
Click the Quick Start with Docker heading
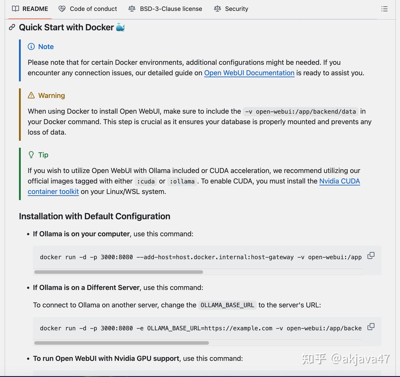click(66, 27)
